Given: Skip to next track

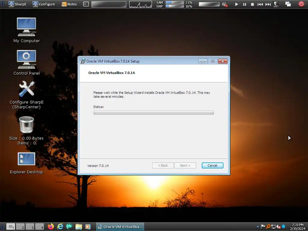Looking at the screenshot, I should click(268, 4).
